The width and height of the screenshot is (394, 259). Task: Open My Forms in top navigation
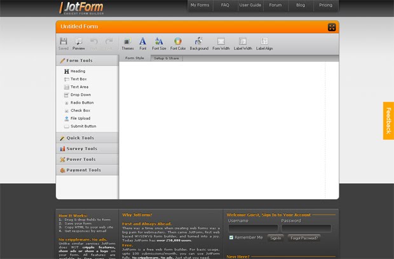tap(200, 5)
